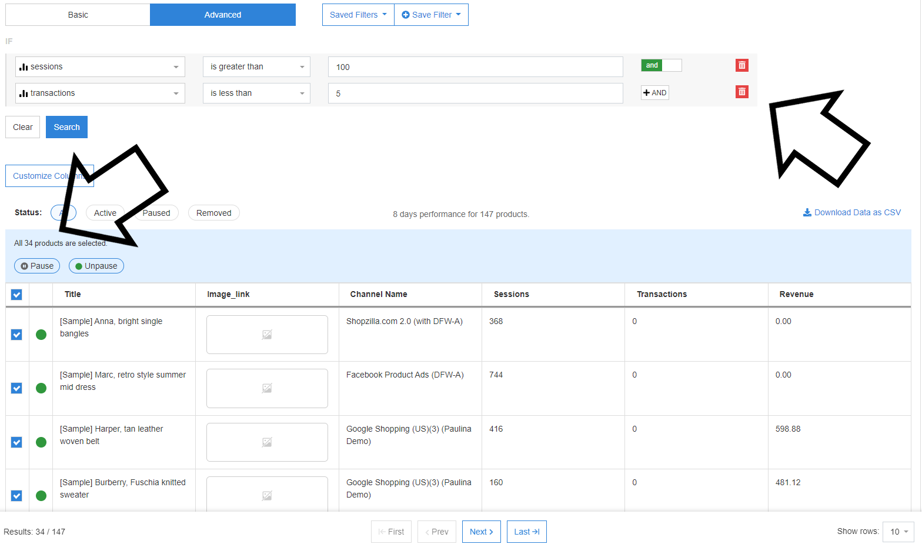This screenshot has height=544, width=922.
Task: Open image placeholder for Harper leather belt
Action: 267,442
